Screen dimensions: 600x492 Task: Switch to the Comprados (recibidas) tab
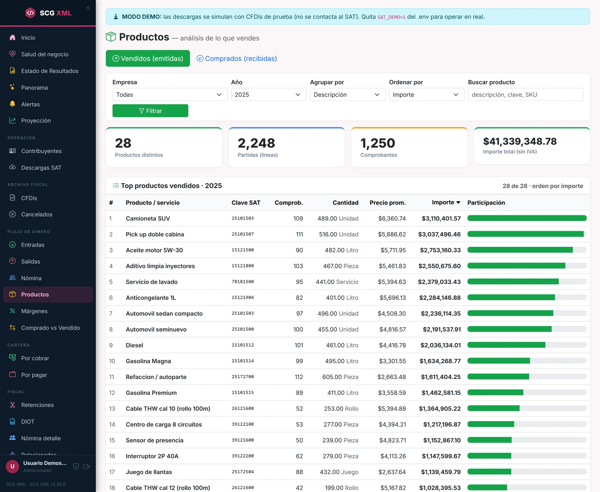[x=237, y=59]
